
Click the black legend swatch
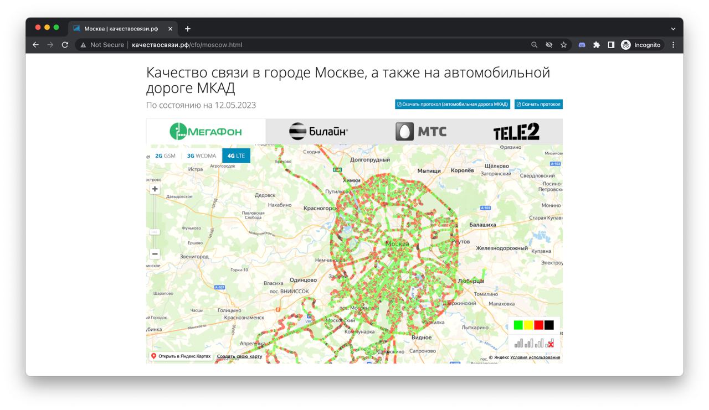549,325
